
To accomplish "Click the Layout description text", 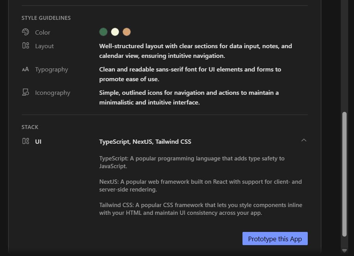I will pyautogui.click(x=195, y=51).
